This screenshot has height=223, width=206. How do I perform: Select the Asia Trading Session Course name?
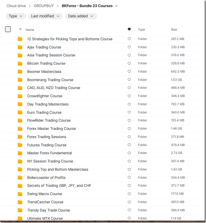coord(51,55)
